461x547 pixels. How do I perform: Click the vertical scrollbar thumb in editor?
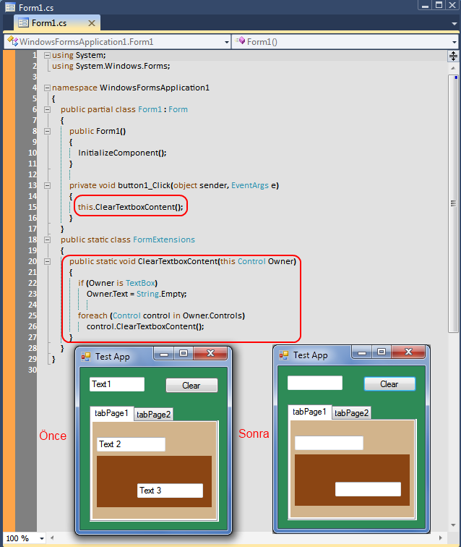pos(453,203)
